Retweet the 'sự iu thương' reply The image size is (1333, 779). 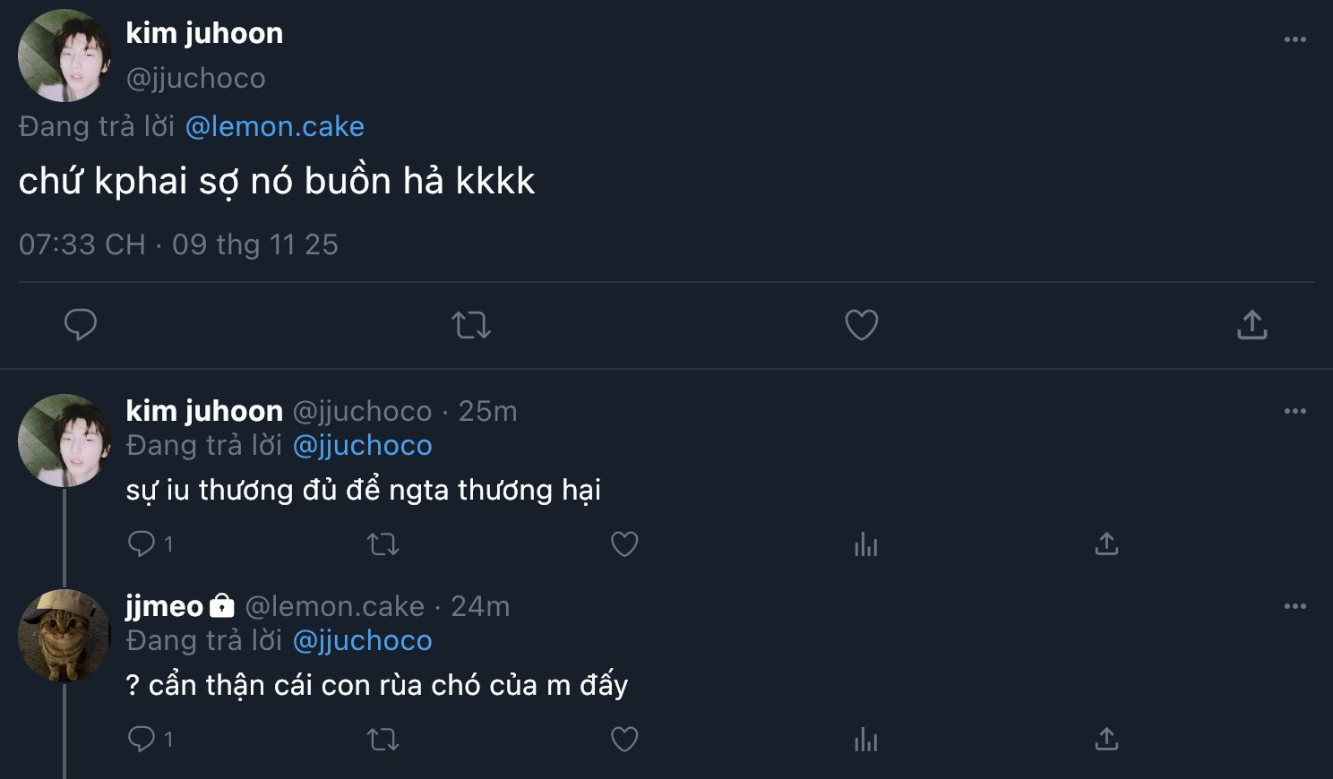383,544
